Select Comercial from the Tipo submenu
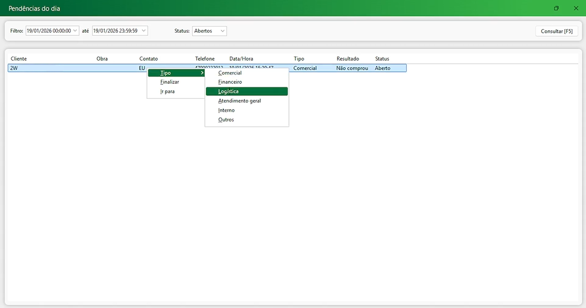 tap(230, 73)
